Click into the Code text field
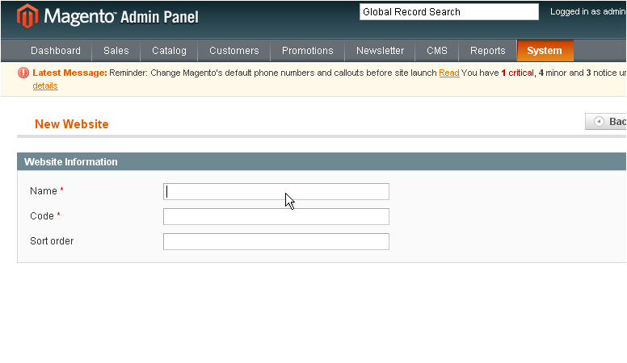The height and width of the screenshot is (363, 627). coord(276,216)
